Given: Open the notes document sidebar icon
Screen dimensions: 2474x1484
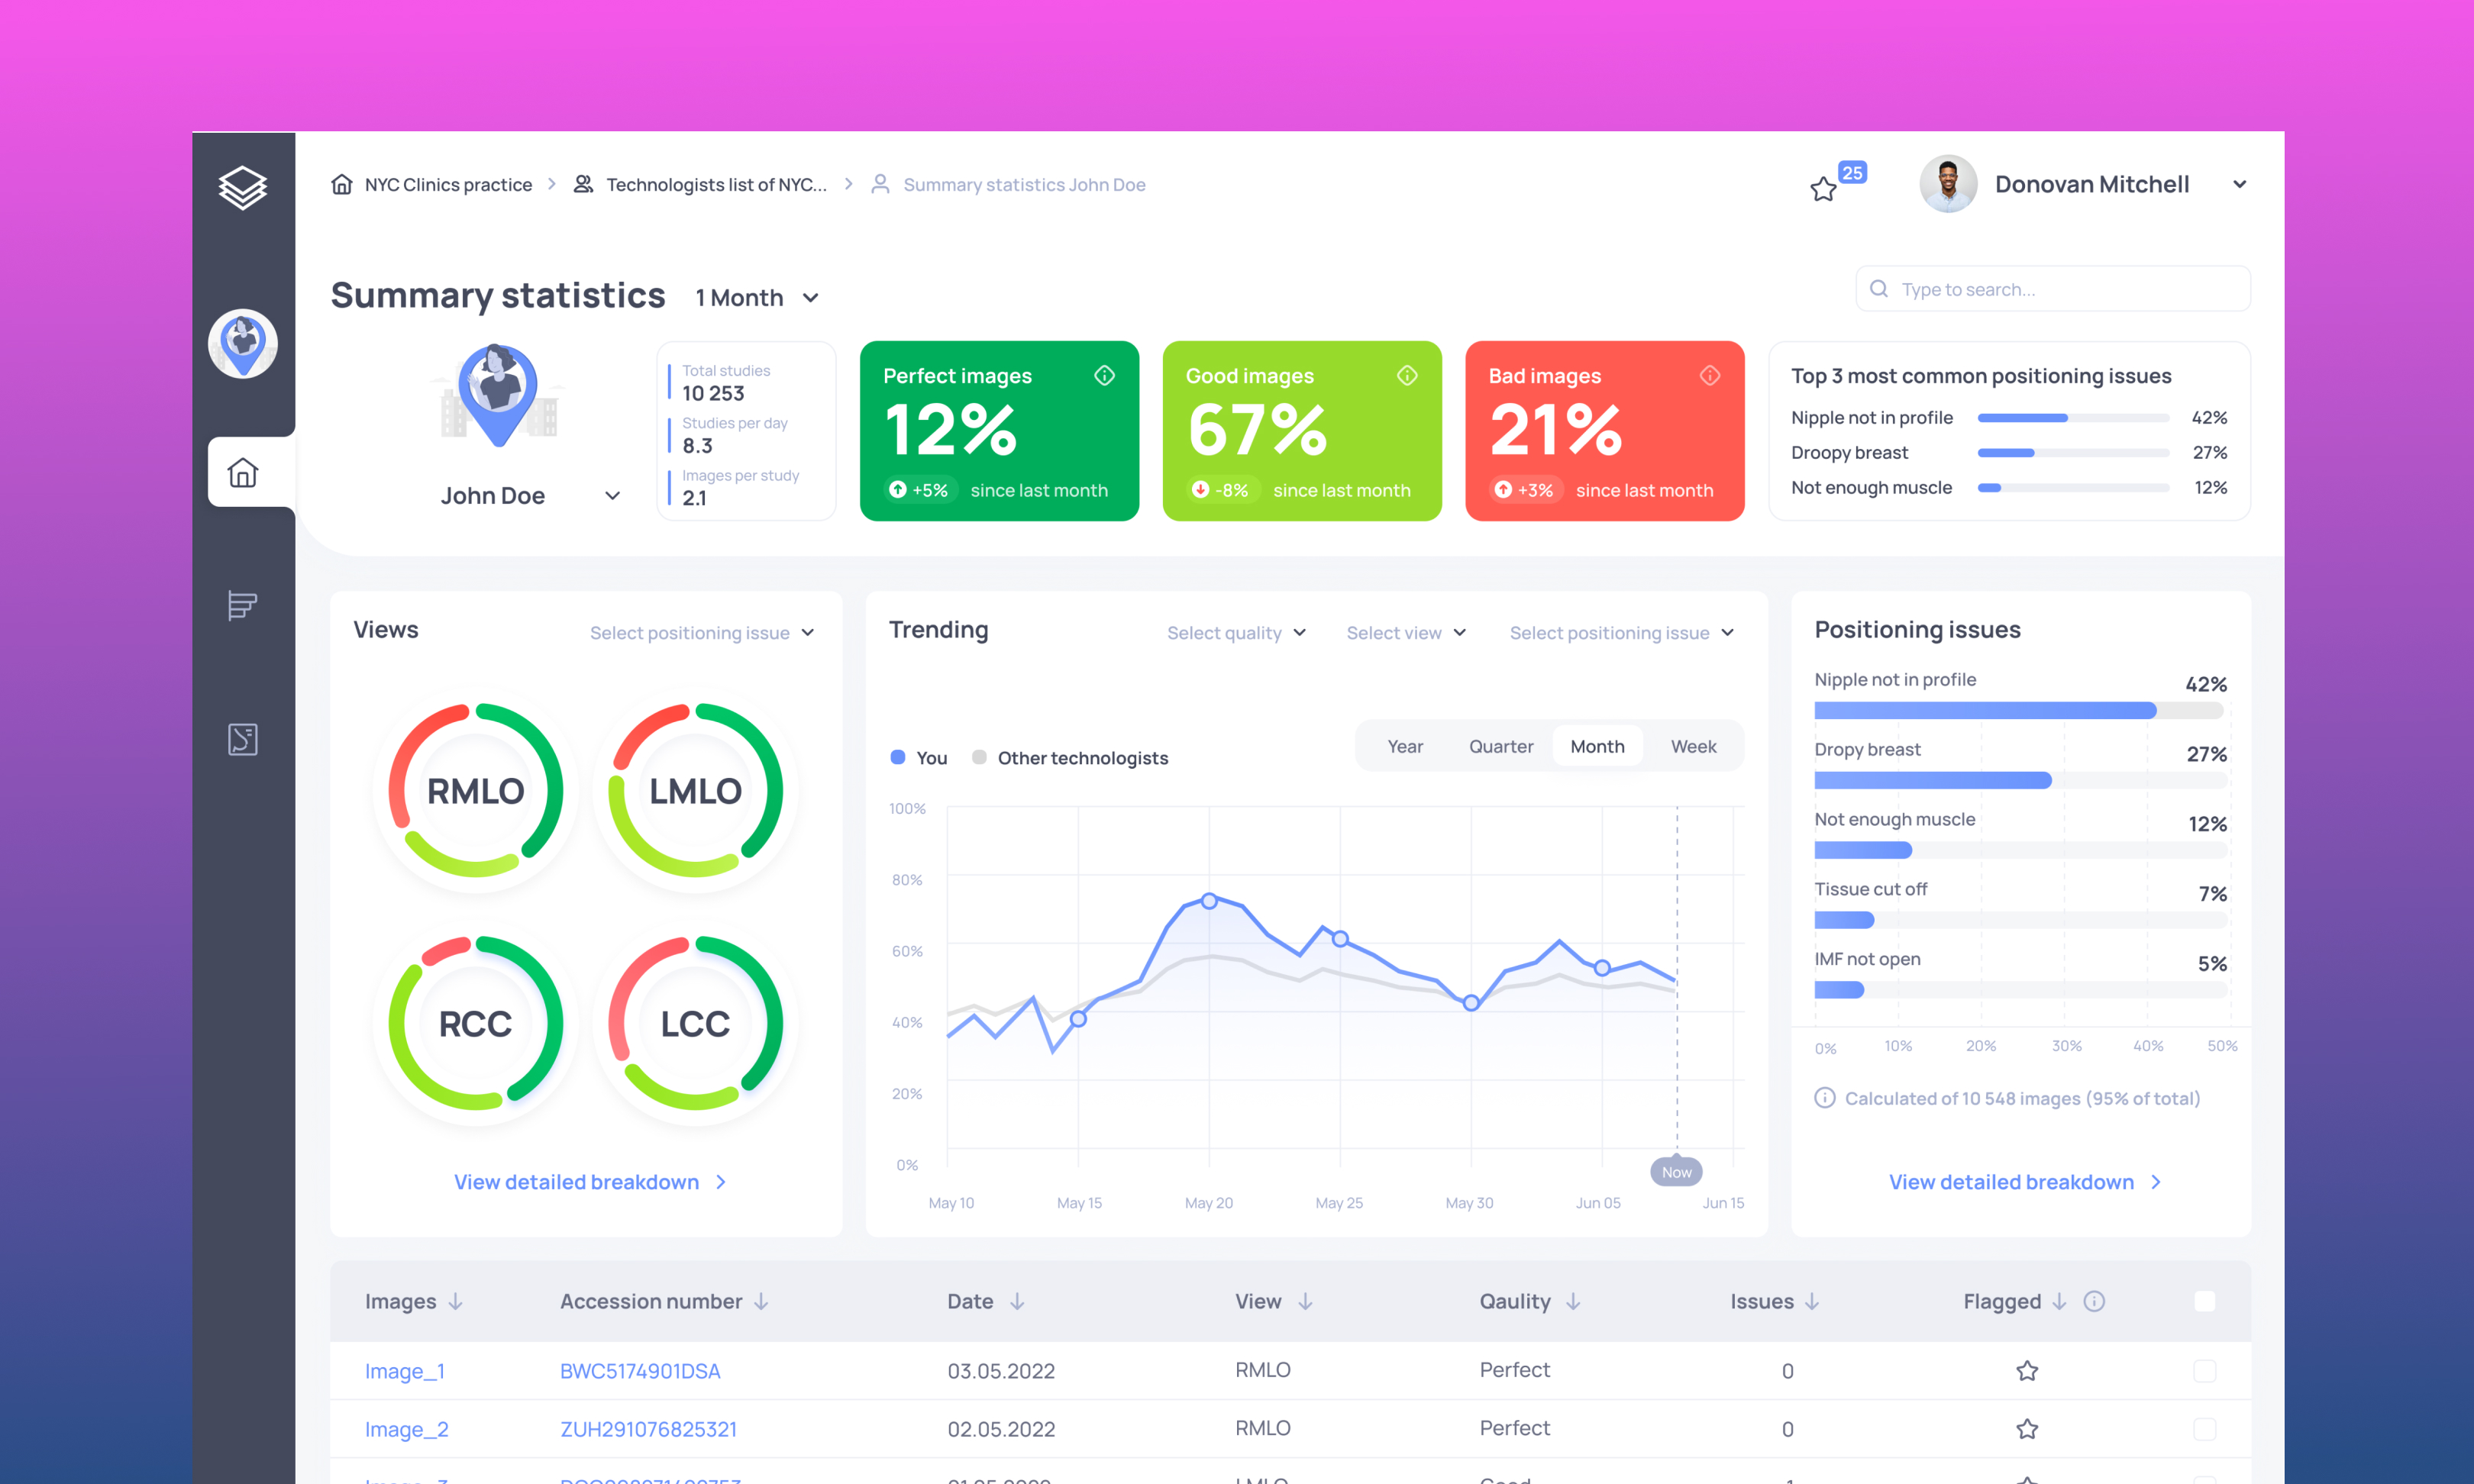Looking at the screenshot, I should pos(243,739).
